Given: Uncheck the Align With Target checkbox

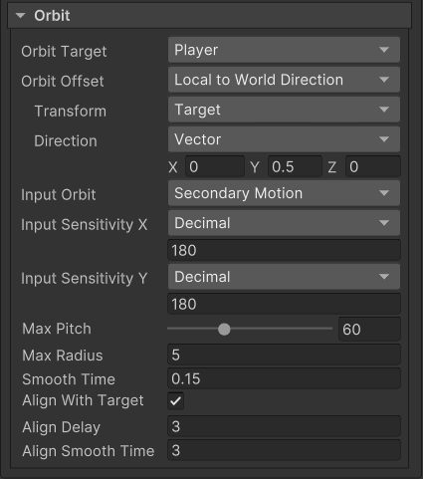Looking at the screenshot, I should click(175, 401).
